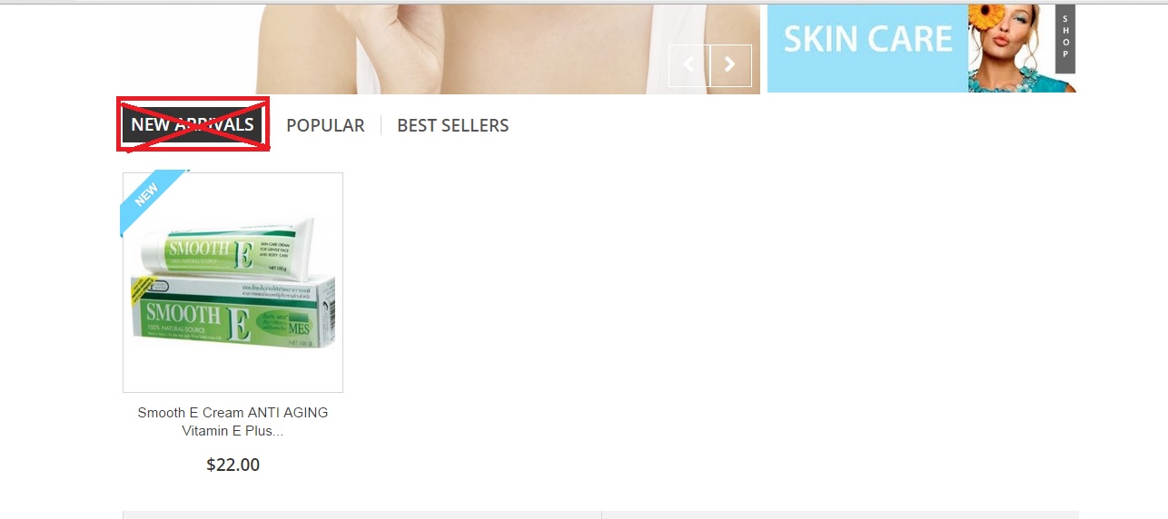Switch to the POPULAR tab
Screen dimensions: 1168x519
[325, 125]
